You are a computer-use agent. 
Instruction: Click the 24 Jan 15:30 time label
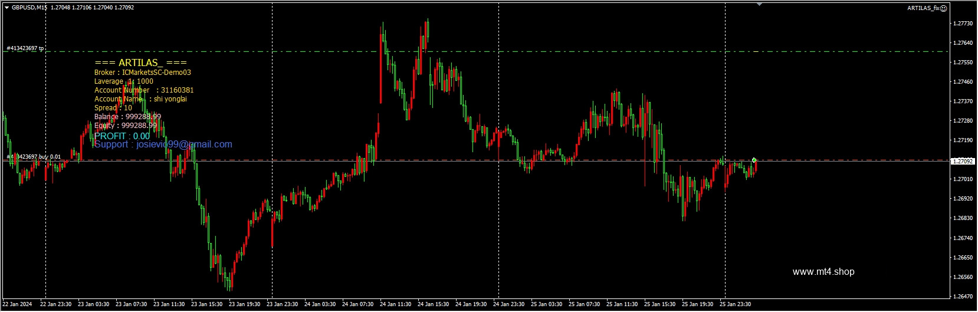point(434,305)
